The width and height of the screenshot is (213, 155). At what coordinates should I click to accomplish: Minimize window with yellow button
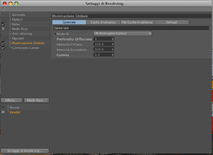coord(10,4)
